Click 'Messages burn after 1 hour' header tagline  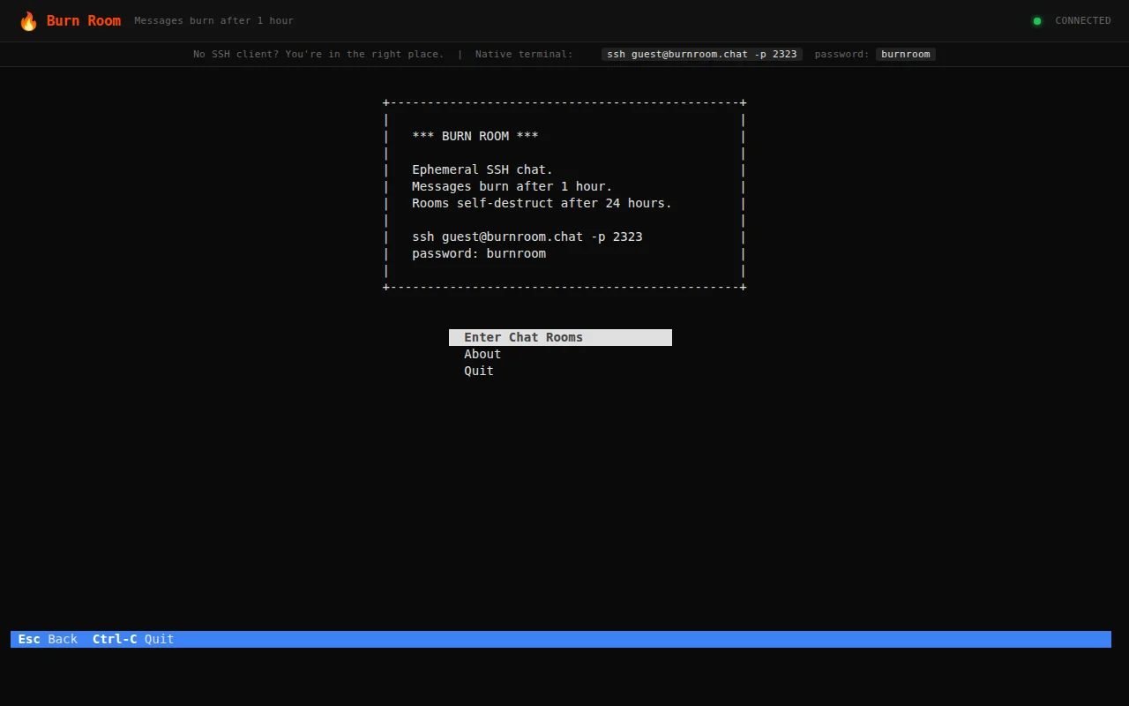point(214,20)
